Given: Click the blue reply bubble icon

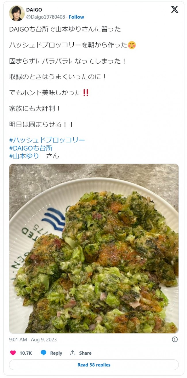Looking at the screenshot, I should [x=44, y=353].
